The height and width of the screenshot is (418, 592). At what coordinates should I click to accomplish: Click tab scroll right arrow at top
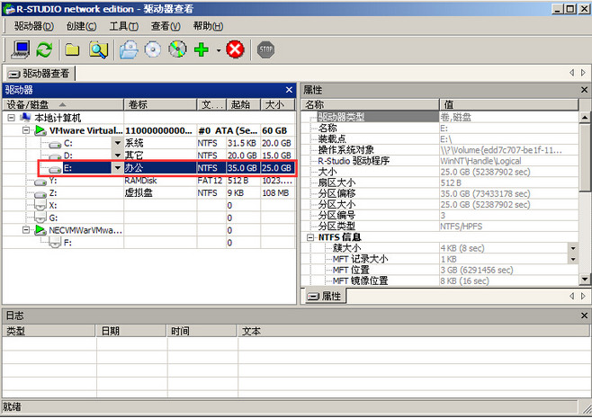(583, 73)
